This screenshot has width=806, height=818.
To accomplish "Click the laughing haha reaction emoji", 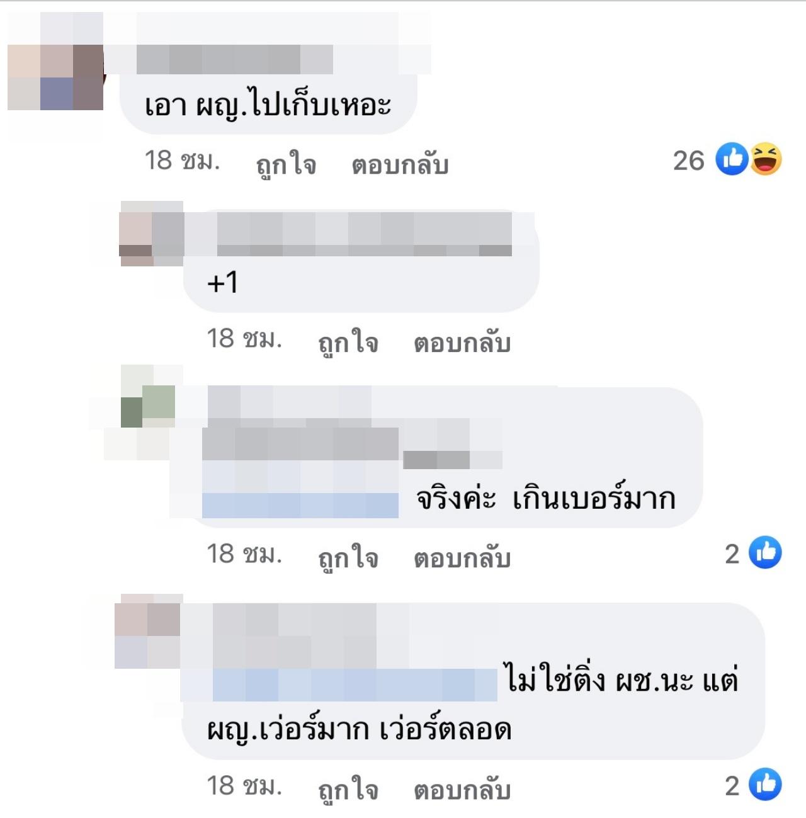I will pos(766,159).
